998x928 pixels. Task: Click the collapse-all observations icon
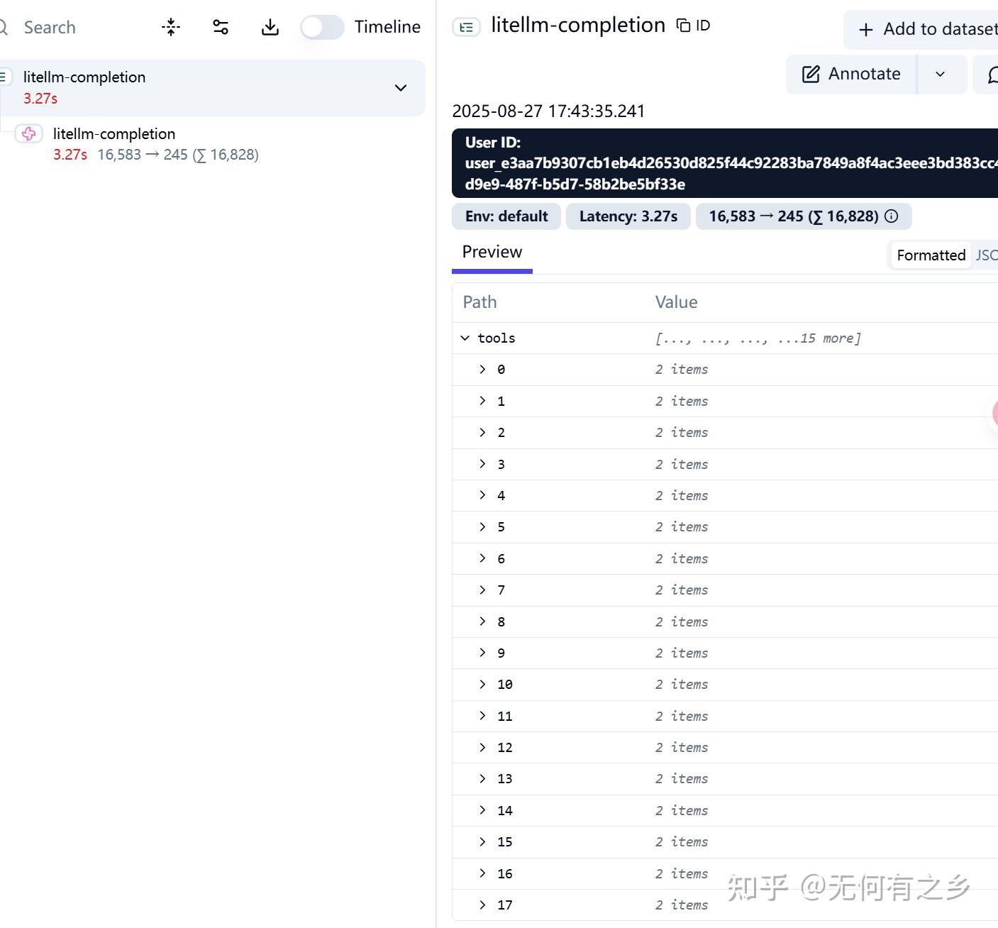pos(171,27)
